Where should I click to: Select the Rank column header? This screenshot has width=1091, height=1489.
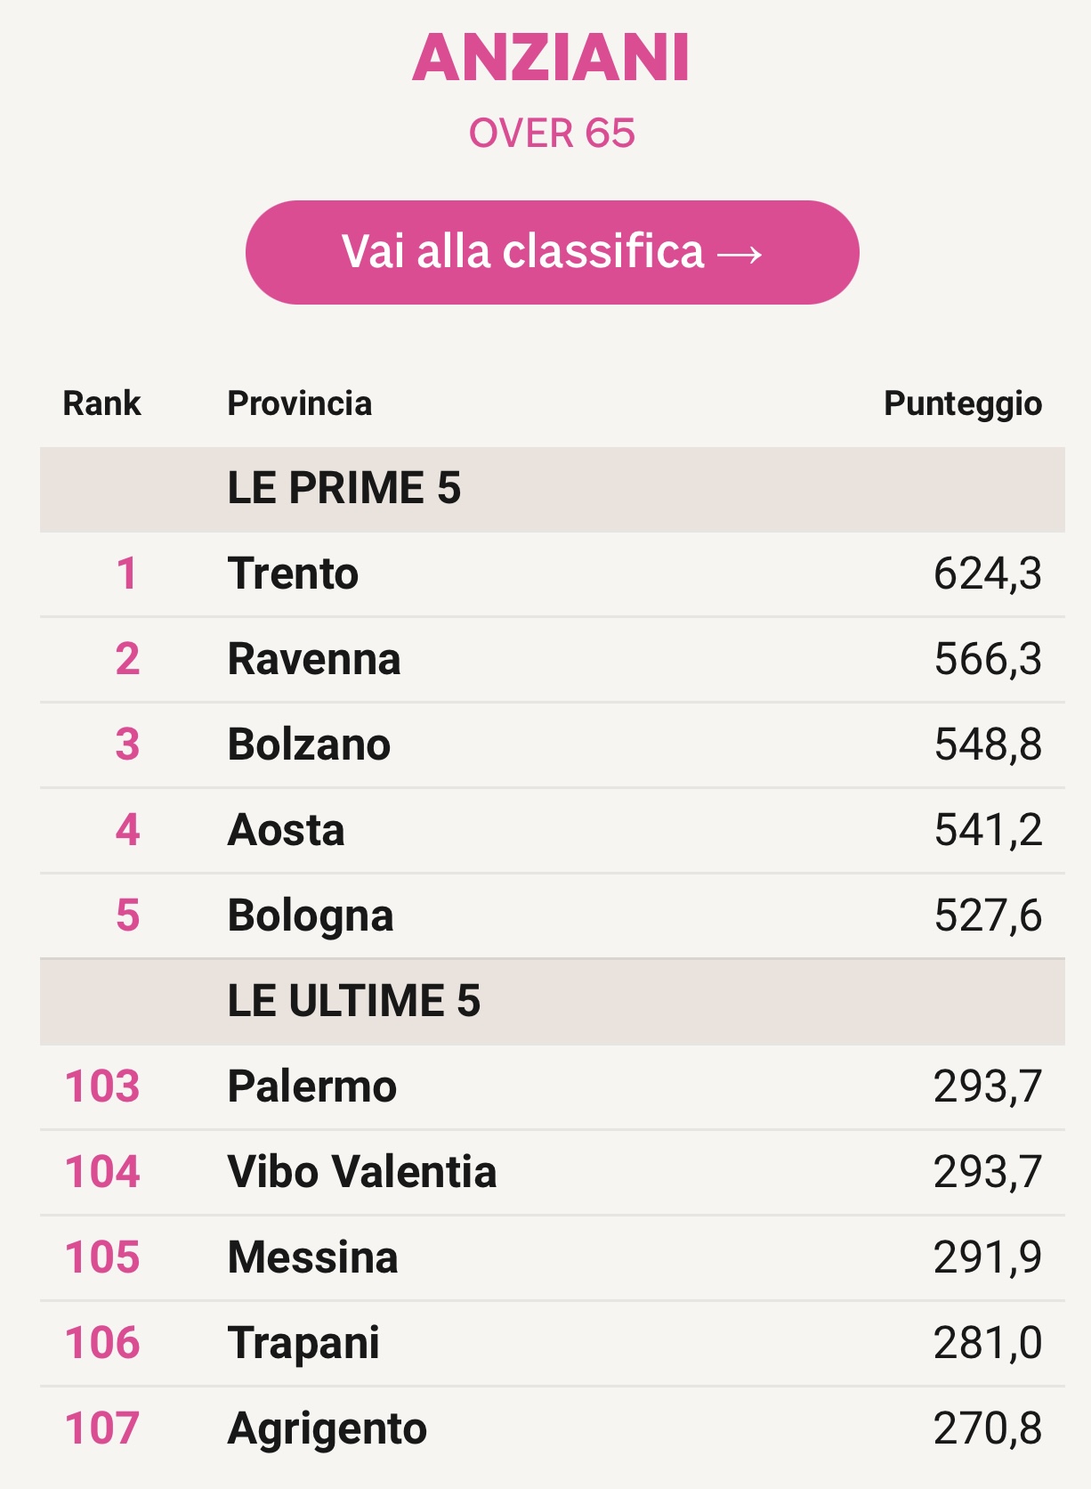click(101, 403)
